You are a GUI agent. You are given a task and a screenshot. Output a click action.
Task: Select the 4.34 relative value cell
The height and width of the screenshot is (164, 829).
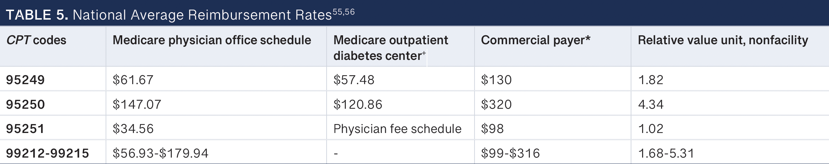[651, 104]
